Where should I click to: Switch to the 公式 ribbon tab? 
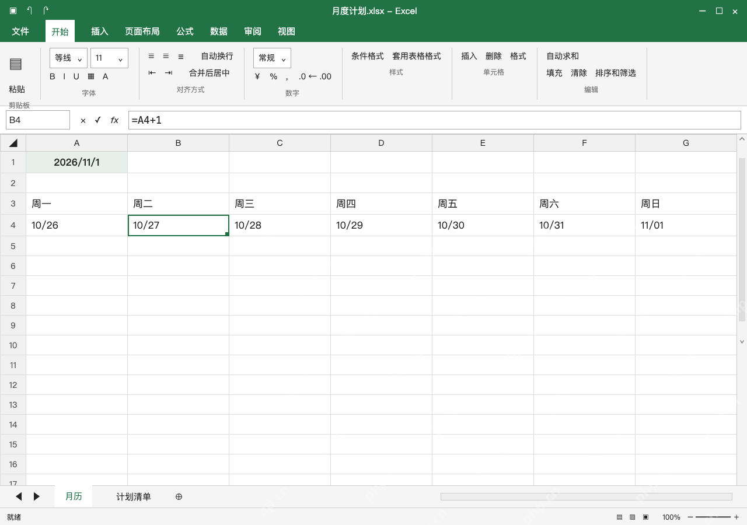185,32
